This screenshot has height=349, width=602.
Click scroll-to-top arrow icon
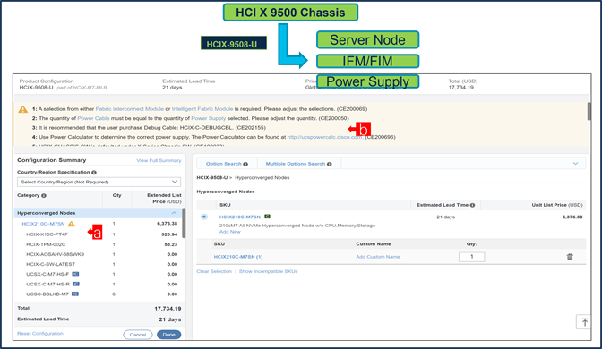584,322
